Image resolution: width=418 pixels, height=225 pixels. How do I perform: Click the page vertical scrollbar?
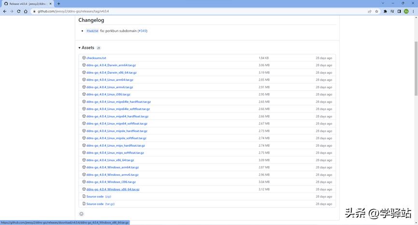point(416,72)
